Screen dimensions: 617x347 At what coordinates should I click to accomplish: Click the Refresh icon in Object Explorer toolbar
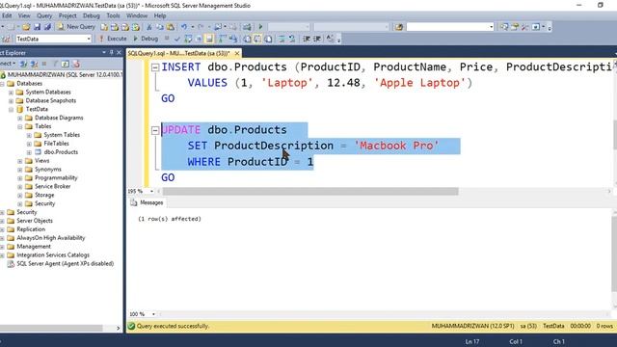click(x=66, y=64)
